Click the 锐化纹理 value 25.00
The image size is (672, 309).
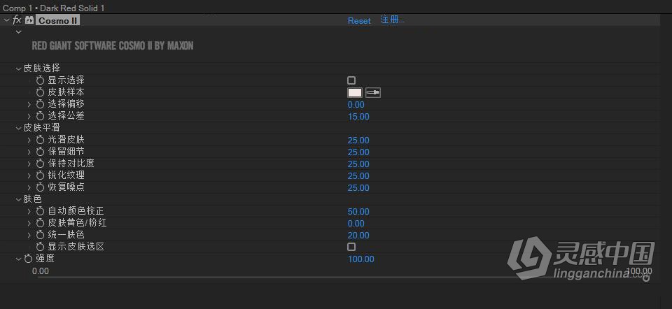(358, 176)
